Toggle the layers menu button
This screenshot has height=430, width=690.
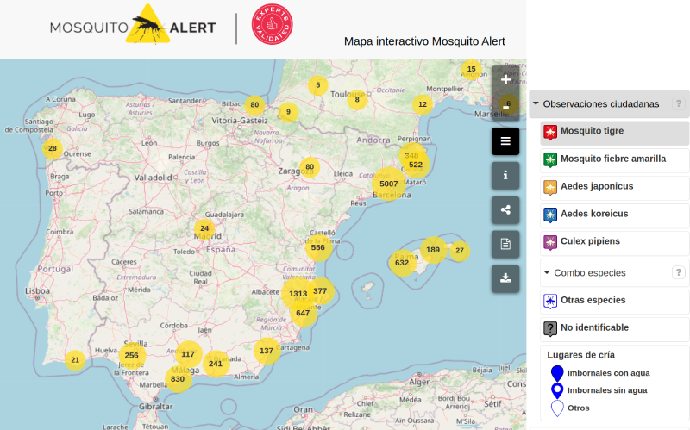click(505, 141)
